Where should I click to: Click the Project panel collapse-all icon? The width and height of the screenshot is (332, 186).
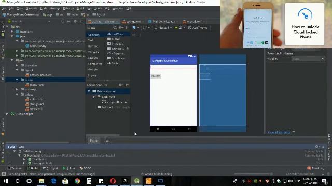(x=68, y=21)
